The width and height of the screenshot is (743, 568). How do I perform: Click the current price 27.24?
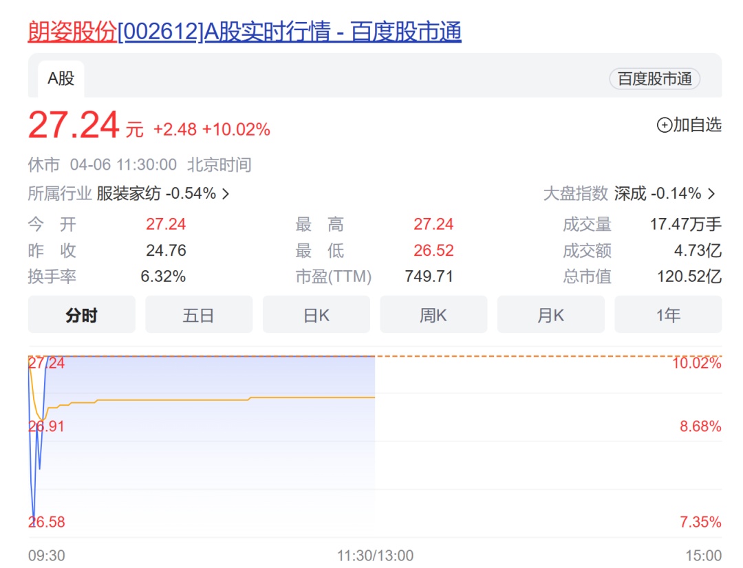coord(74,125)
